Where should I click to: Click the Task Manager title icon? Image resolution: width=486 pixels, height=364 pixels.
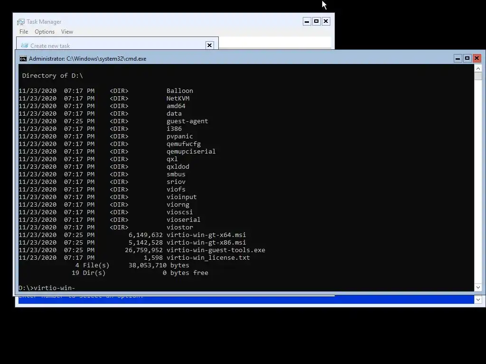pos(21,22)
